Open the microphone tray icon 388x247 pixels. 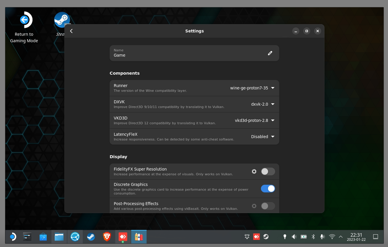pyautogui.click(x=322, y=237)
